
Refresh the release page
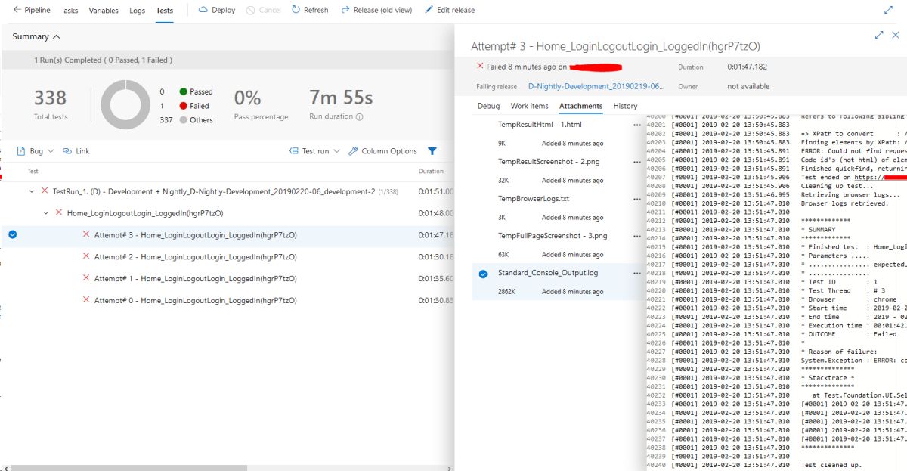click(x=310, y=11)
